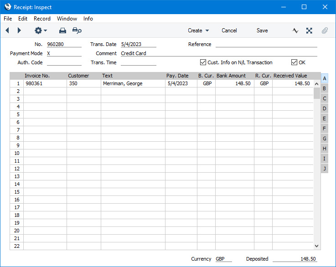The image size is (336, 267).
Task: Open the File menu
Action: [x=8, y=19]
